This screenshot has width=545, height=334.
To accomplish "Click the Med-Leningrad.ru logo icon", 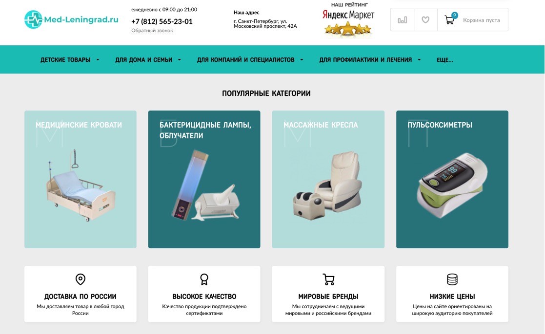I will 33,19.
